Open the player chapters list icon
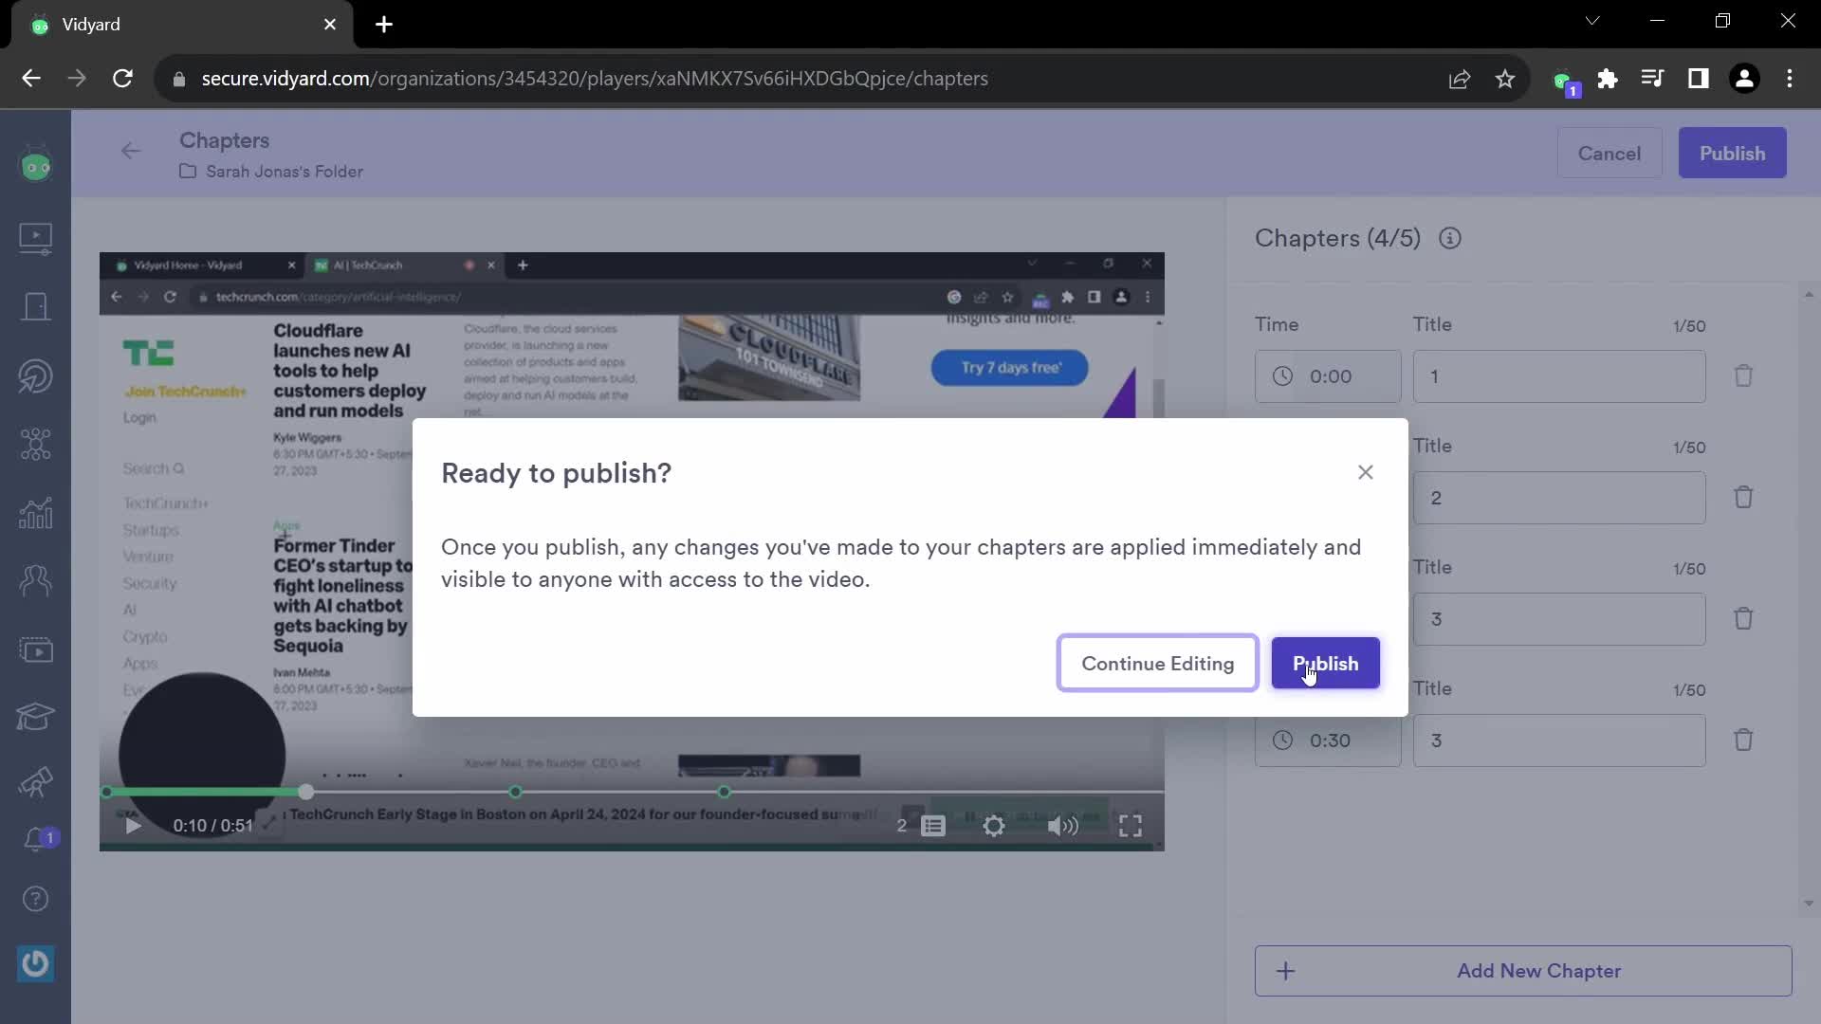 [933, 826]
